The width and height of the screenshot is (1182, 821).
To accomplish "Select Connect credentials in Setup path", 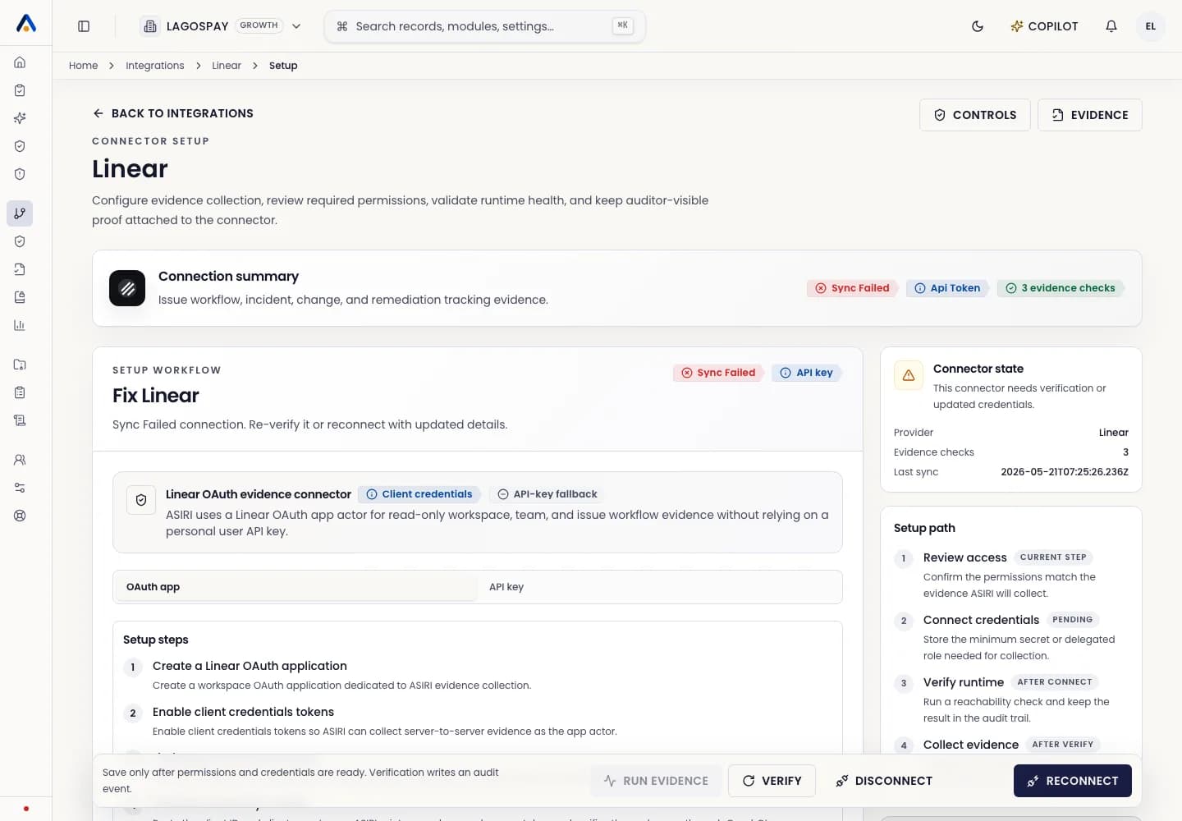I will (981, 620).
